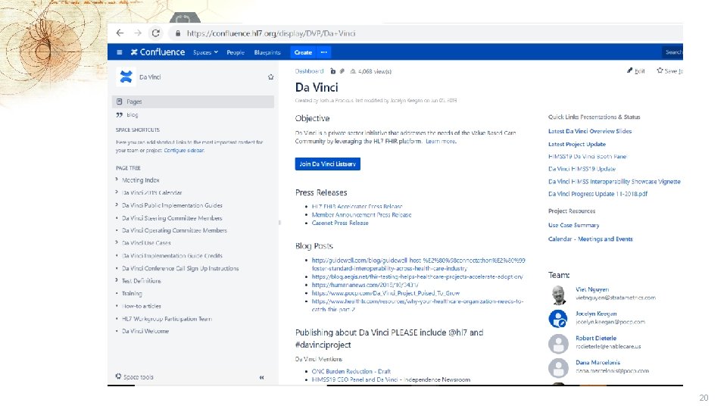This screenshot has width=727, height=409.
Task: Open the blog.aegis.net blog post link
Action: click(417, 277)
